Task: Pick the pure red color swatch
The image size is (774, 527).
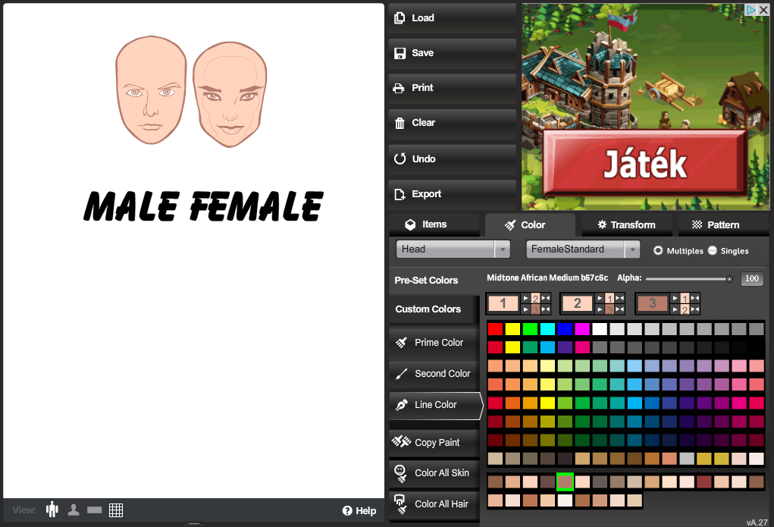Action: pyautogui.click(x=495, y=329)
